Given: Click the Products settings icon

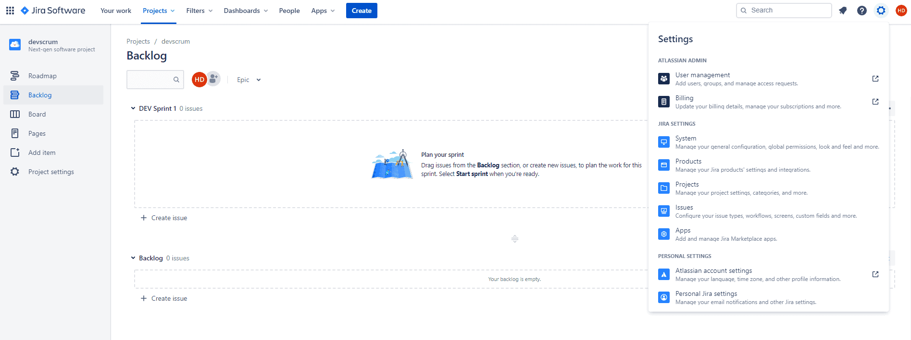Looking at the screenshot, I should click(x=664, y=165).
